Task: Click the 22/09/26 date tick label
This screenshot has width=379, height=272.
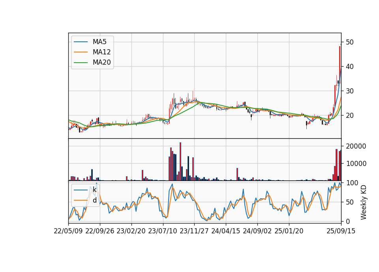Action: tap(100, 231)
